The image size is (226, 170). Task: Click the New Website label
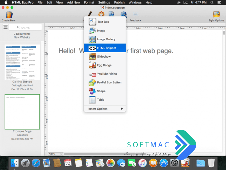pyautogui.click(x=22, y=37)
